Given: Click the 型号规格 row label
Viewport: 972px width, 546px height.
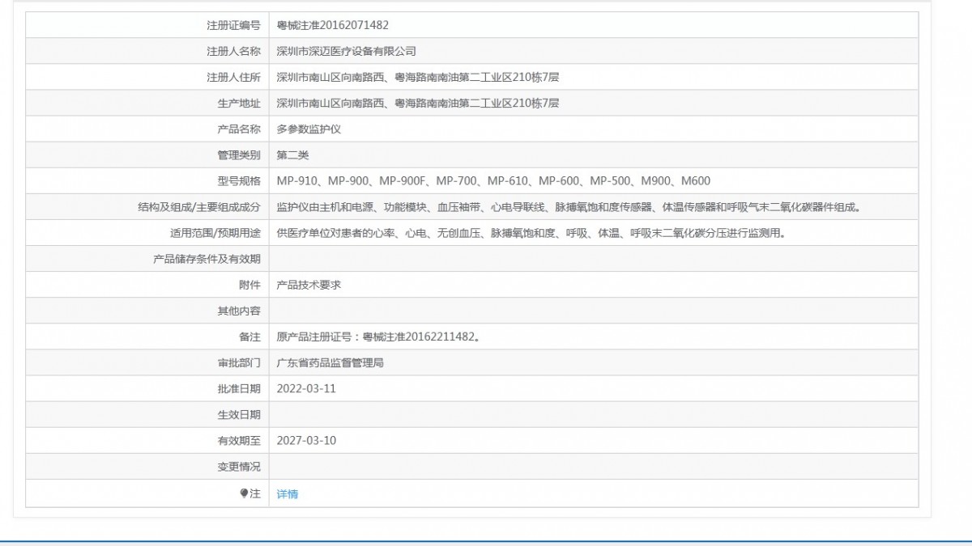Looking at the screenshot, I should click(240, 180).
